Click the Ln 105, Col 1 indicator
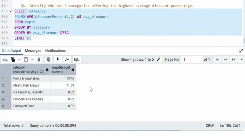 click(x=230, y=126)
